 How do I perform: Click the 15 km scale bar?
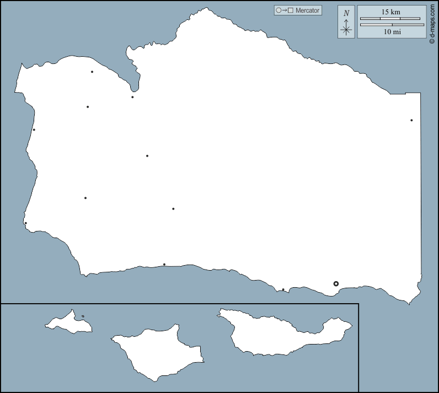392,19
